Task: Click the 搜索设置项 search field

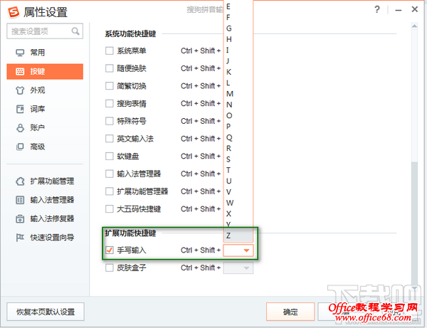Action: [45, 31]
